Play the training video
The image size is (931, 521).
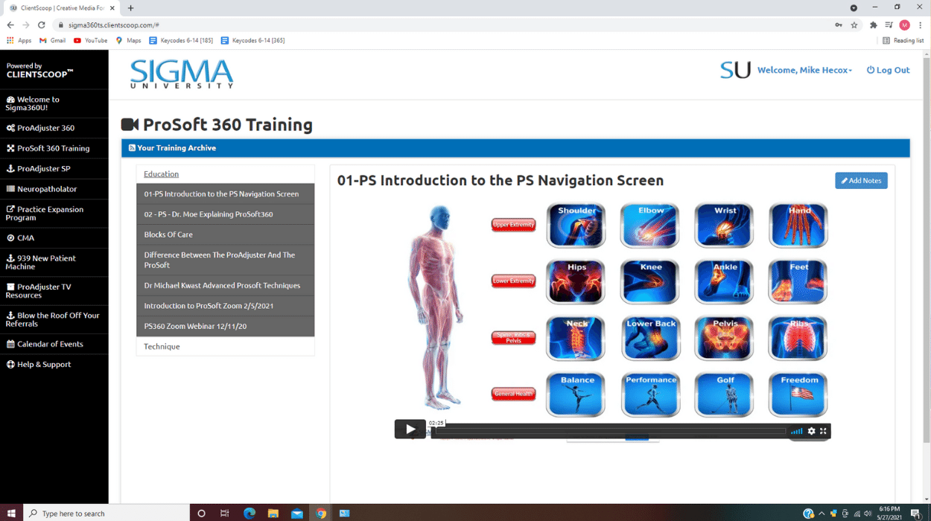(410, 429)
